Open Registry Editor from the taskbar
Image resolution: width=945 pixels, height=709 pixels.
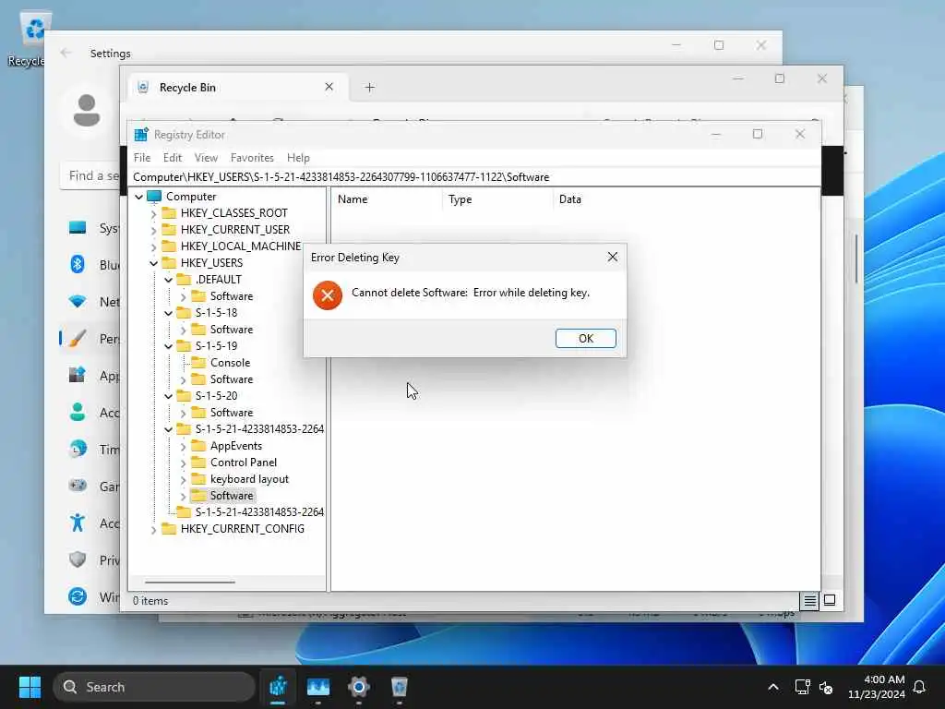(278, 687)
